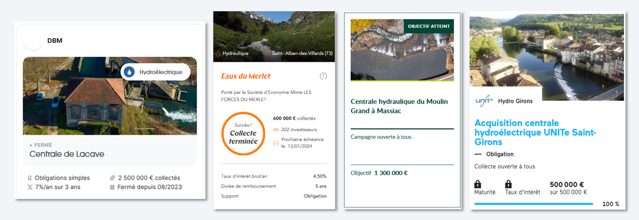The width and height of the screenshot is (639, 220).
Task: Click the 4,50% interest rate value
Action: click(x=320, y=176)
